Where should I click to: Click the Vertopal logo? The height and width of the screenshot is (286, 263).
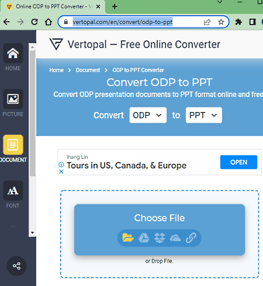coord(56,44)
